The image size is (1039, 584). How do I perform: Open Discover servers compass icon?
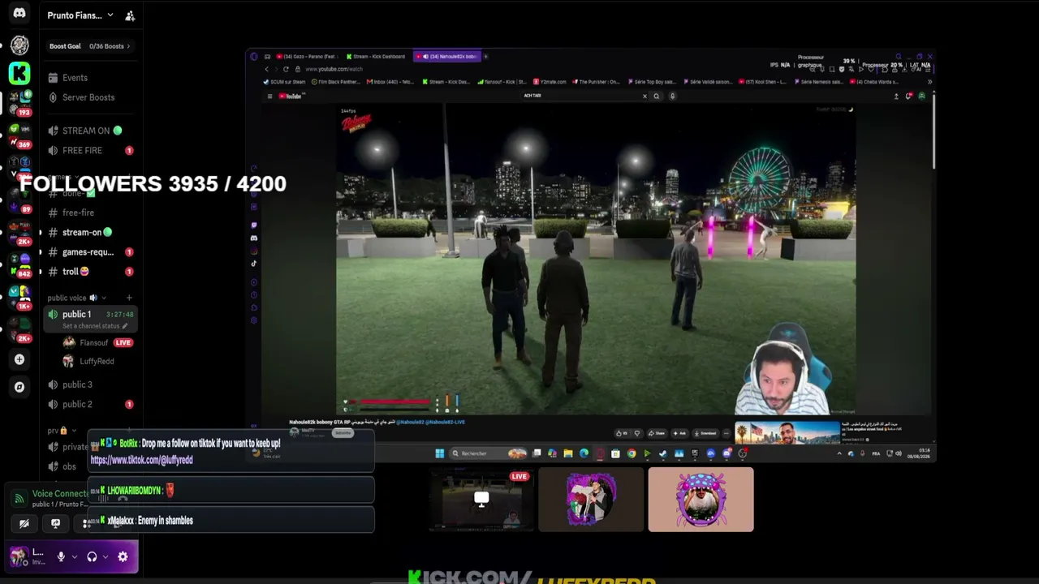coord(19,387)
